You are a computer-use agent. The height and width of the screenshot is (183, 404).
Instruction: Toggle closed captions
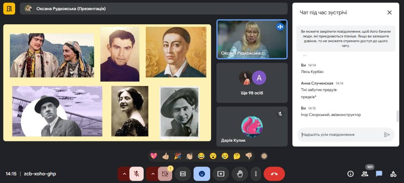pos(183,174)
